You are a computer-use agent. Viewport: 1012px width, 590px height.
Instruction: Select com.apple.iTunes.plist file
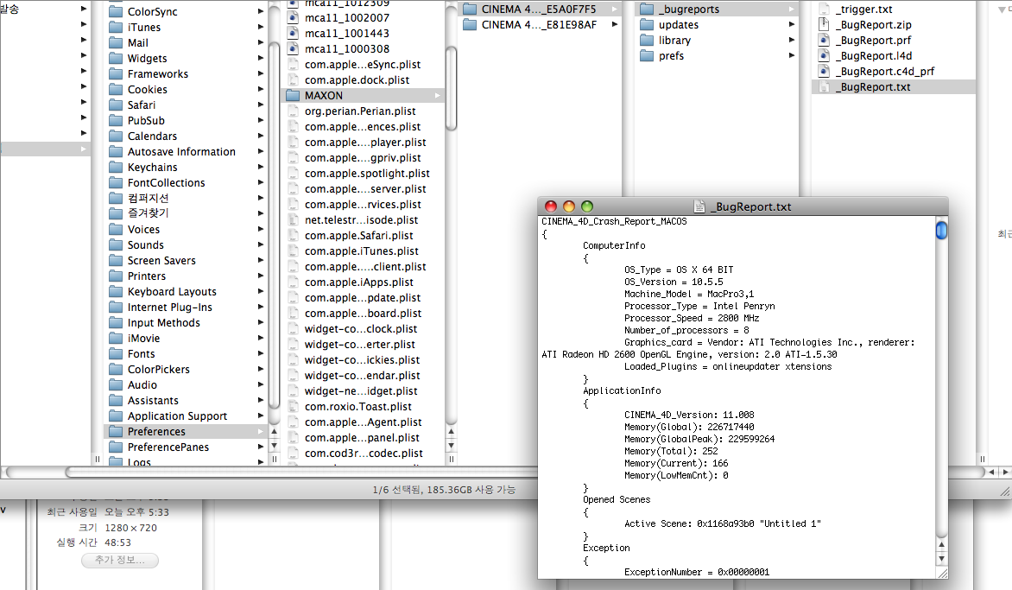(362, 251)
